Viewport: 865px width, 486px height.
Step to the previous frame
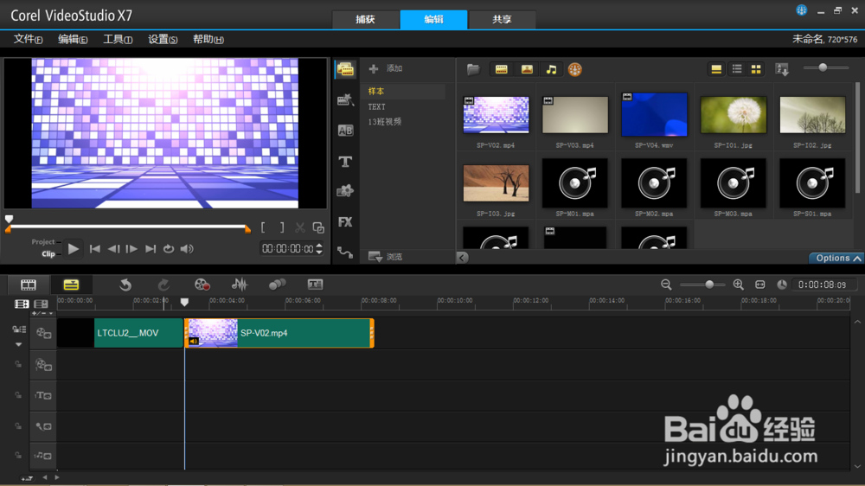(113, 249)
